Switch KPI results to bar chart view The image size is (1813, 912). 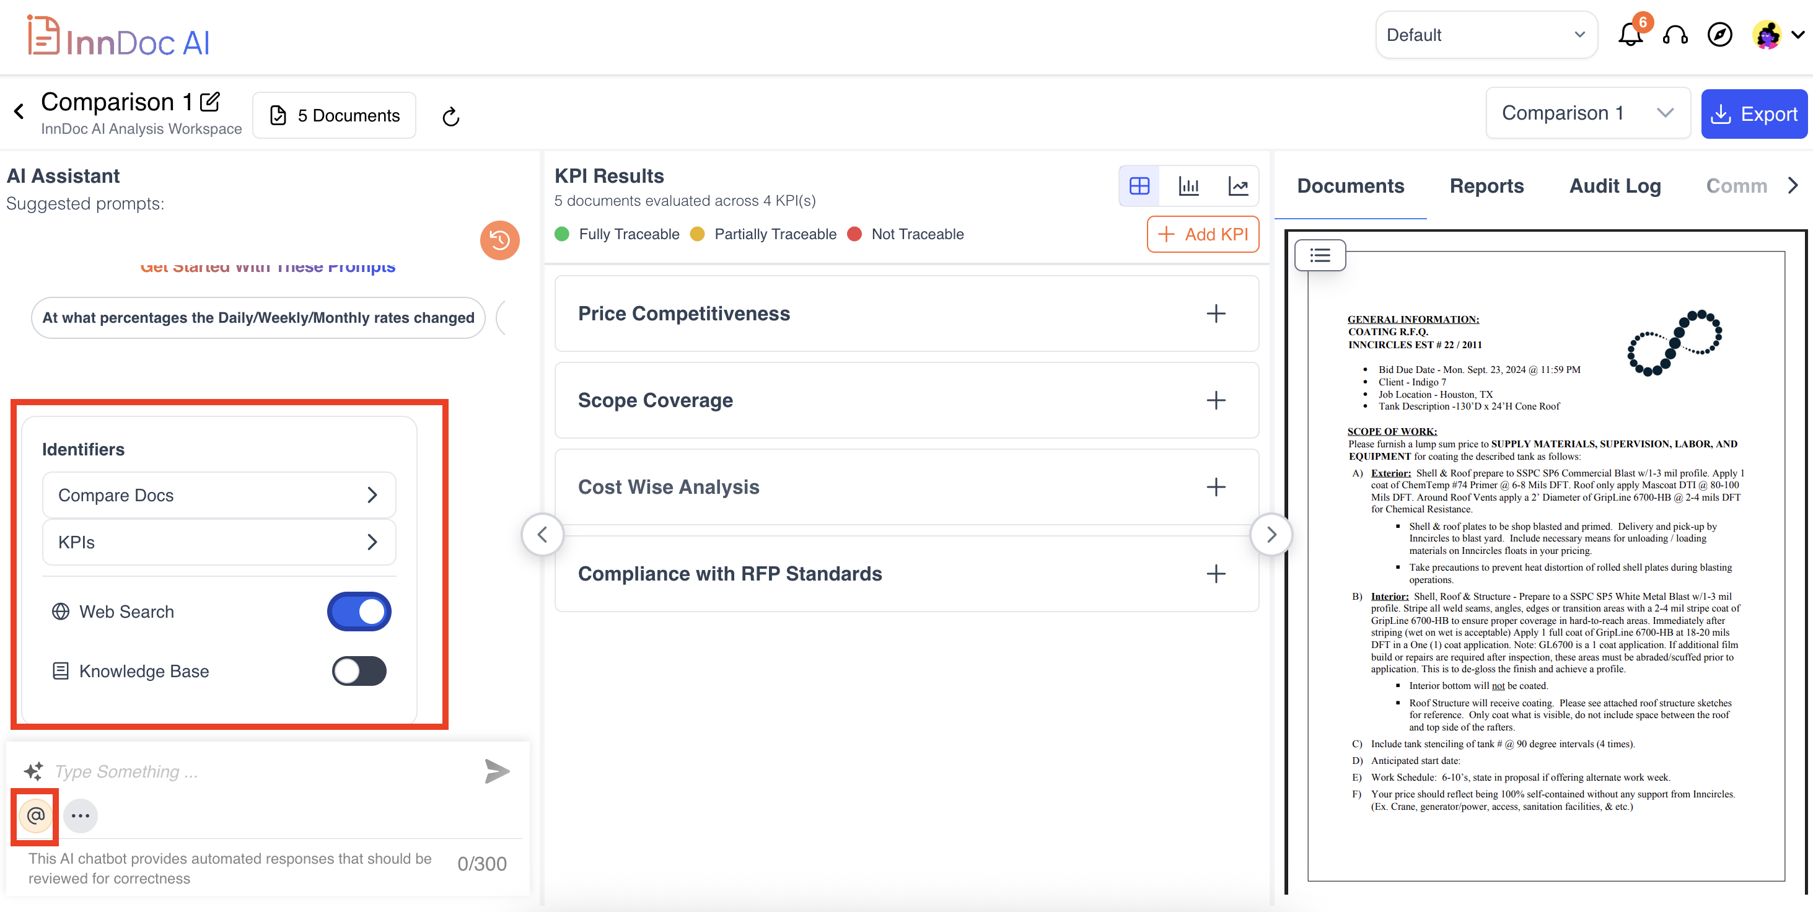coord(1188,186)
